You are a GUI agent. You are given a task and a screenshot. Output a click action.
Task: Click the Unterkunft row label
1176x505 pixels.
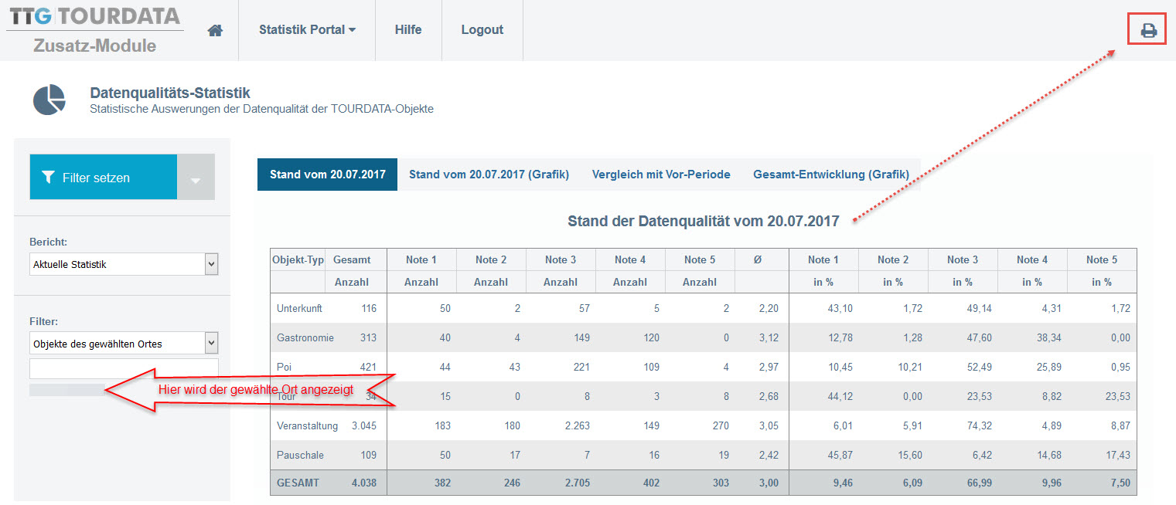(x=299, y=309)
